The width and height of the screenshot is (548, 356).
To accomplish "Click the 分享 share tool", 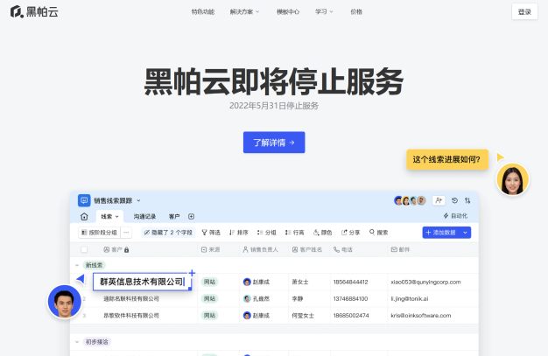I will click(350, 233).
